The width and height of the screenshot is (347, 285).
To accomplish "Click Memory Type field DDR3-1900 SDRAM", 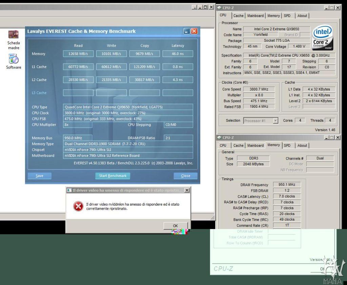I will point(128,144).
